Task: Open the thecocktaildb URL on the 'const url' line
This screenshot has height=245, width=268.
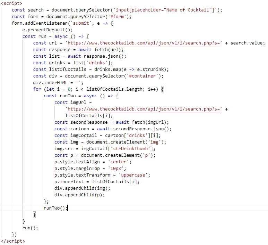Action: click(144, 43)
